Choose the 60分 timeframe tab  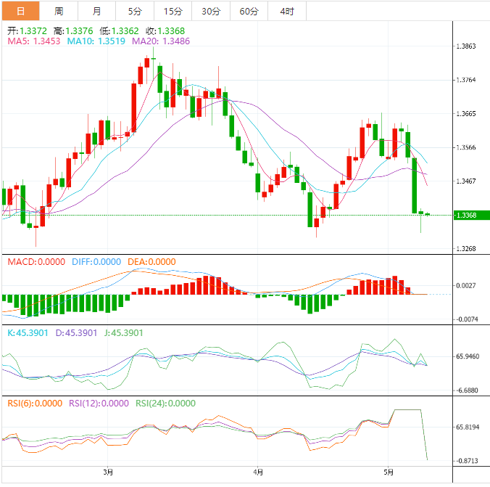tap(249, 11)
